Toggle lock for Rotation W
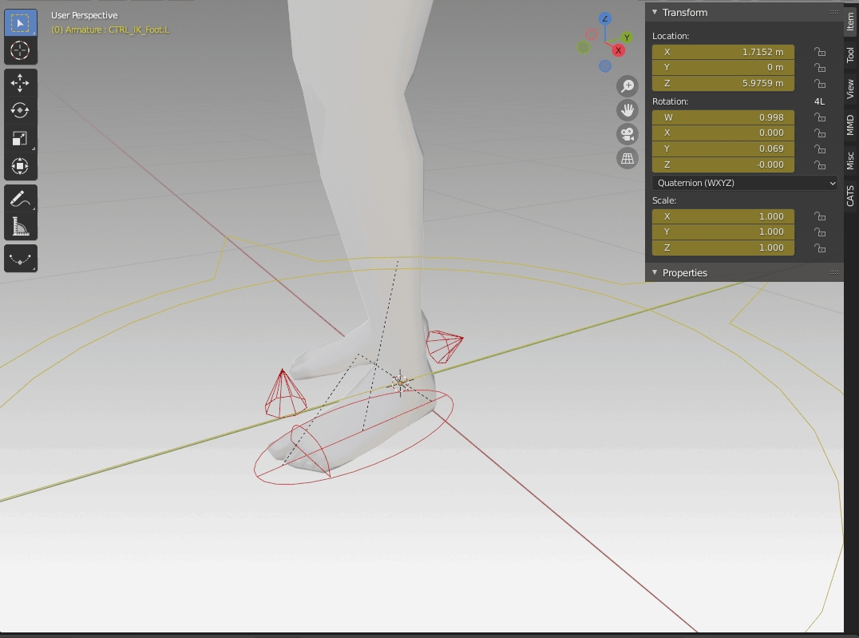The height and width of the screenshot is (638, 859). click(819, 117)
